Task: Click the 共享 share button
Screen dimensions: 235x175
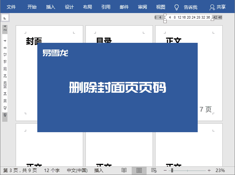Action: [217, 7]
